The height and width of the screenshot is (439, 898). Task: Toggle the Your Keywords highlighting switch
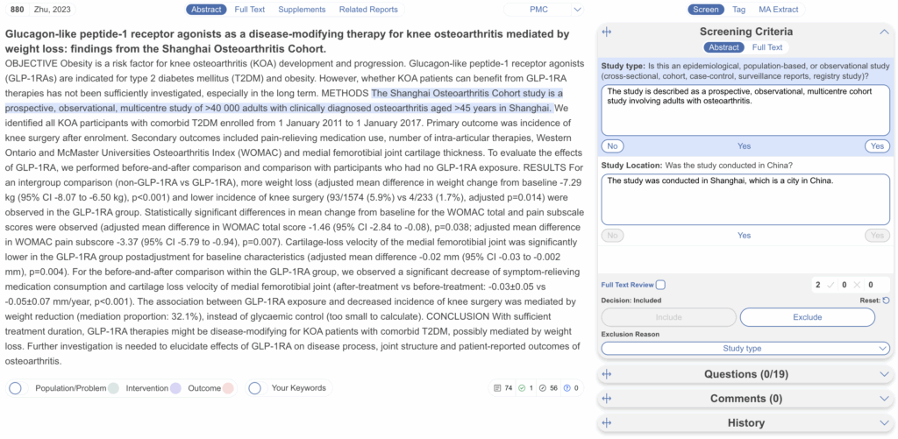coord(254,387)
